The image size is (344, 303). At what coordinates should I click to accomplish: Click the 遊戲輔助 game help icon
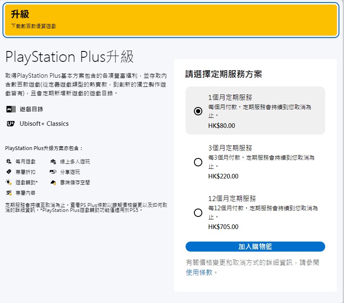[x=9, y=182]
